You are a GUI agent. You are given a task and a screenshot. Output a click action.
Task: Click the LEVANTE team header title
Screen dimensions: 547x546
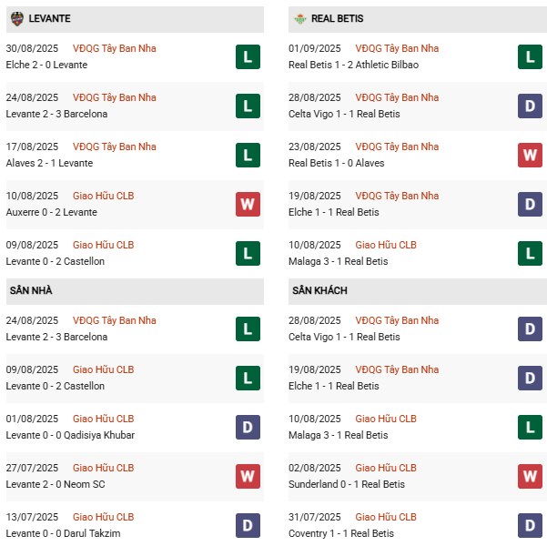pyautogui.click(x=49, y=18)
